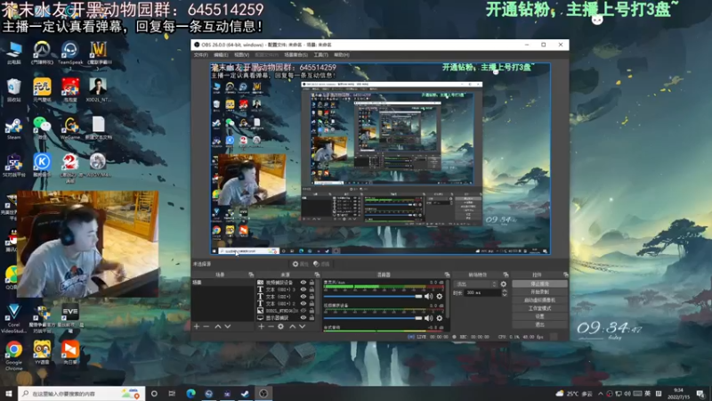Toggle visibility eye for 视频捕获设备 source

coord(303,282)
